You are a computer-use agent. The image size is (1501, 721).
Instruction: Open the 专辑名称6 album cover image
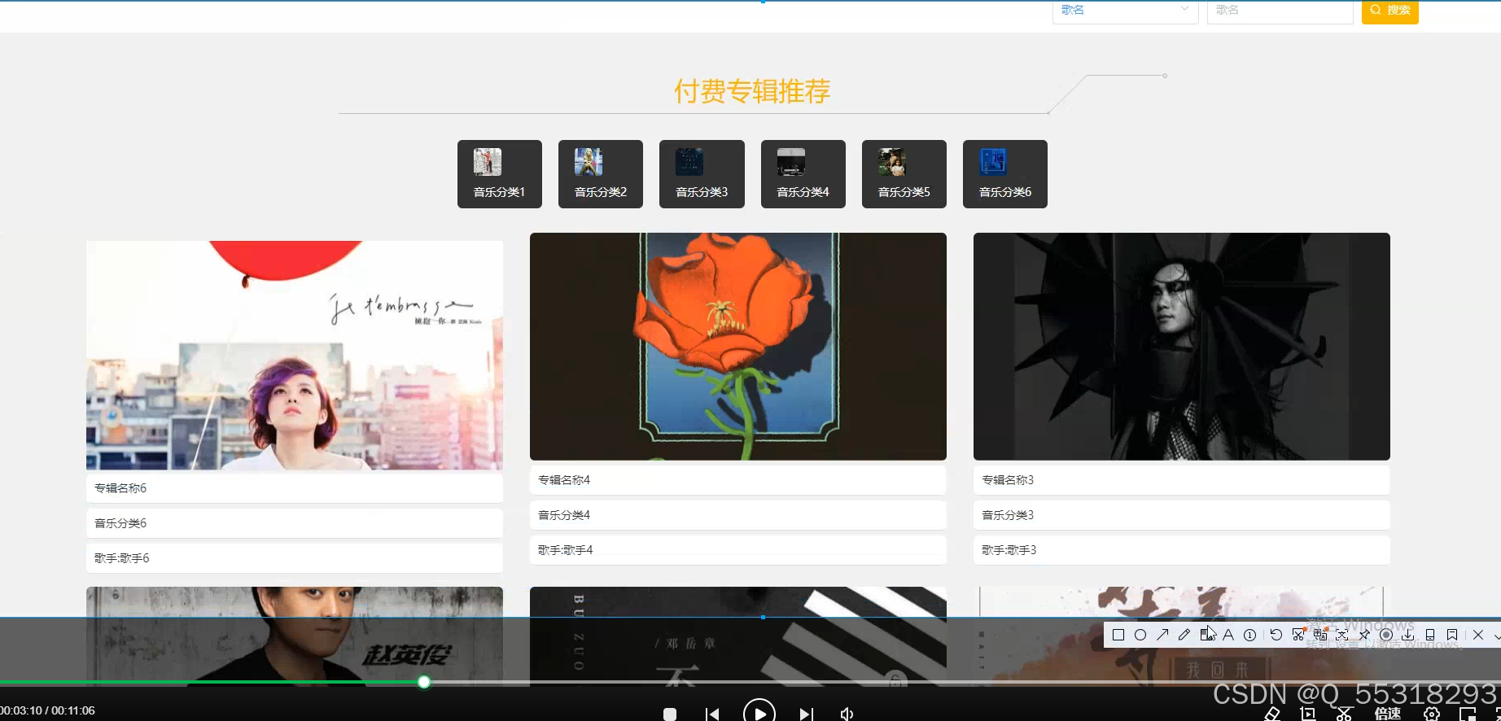click(295, 355)
